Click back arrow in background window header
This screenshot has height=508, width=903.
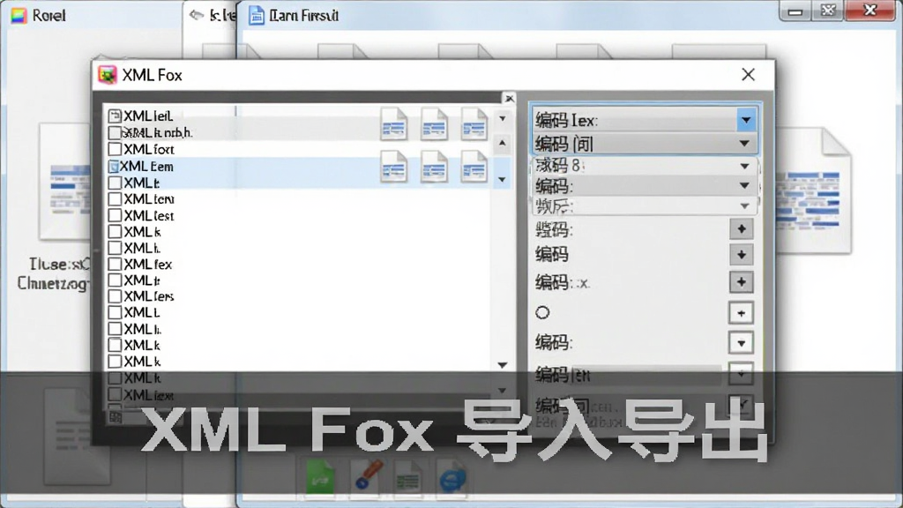click(197, 15)
